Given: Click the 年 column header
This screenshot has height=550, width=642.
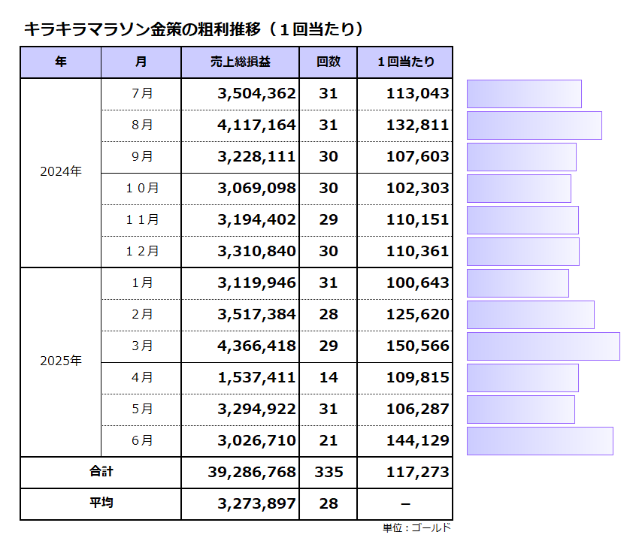Looking at the screenshot, I should point(60,62).
